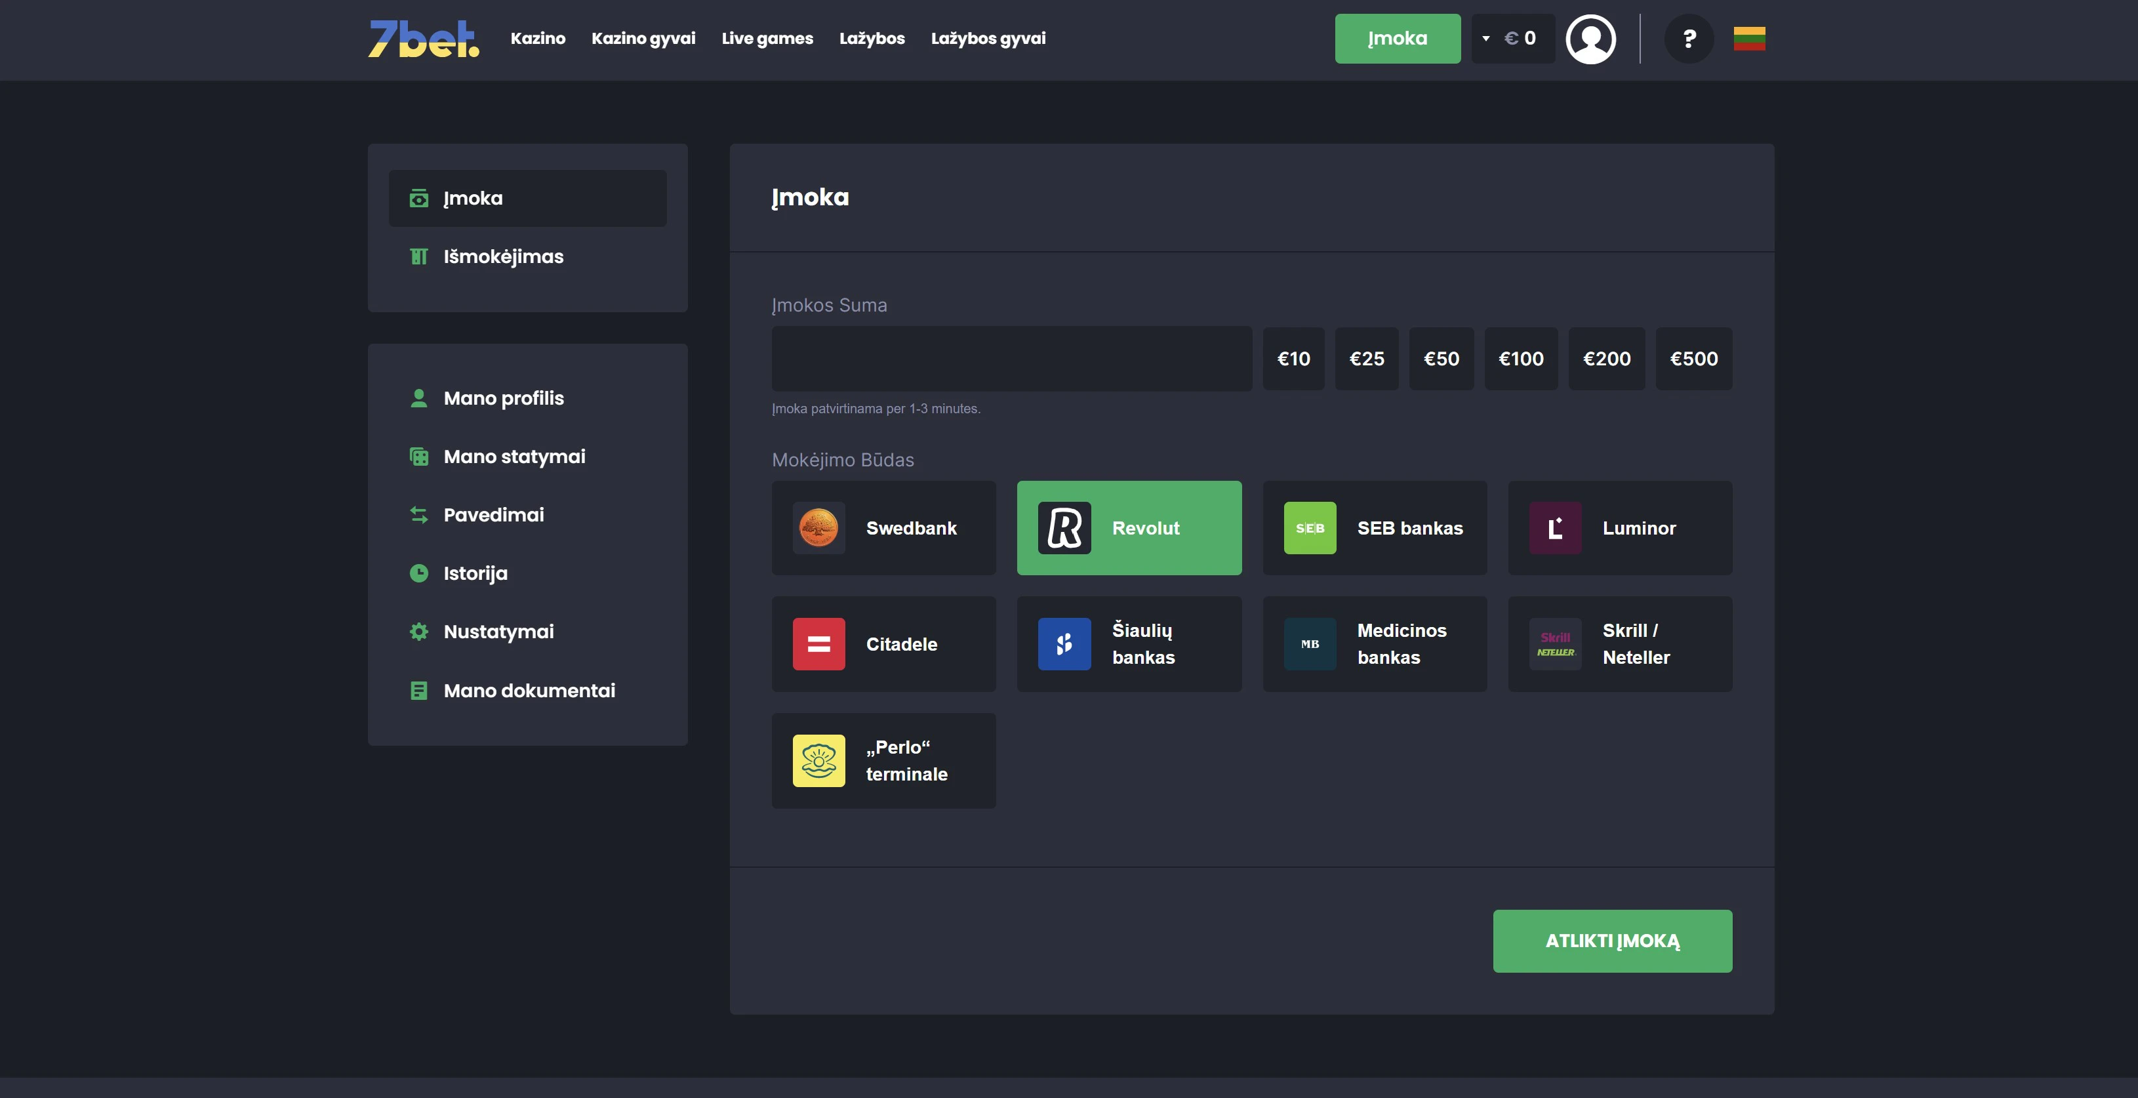Open the help question mark icon
The image size is (2138, 1098).
(x=1689, y=39)
